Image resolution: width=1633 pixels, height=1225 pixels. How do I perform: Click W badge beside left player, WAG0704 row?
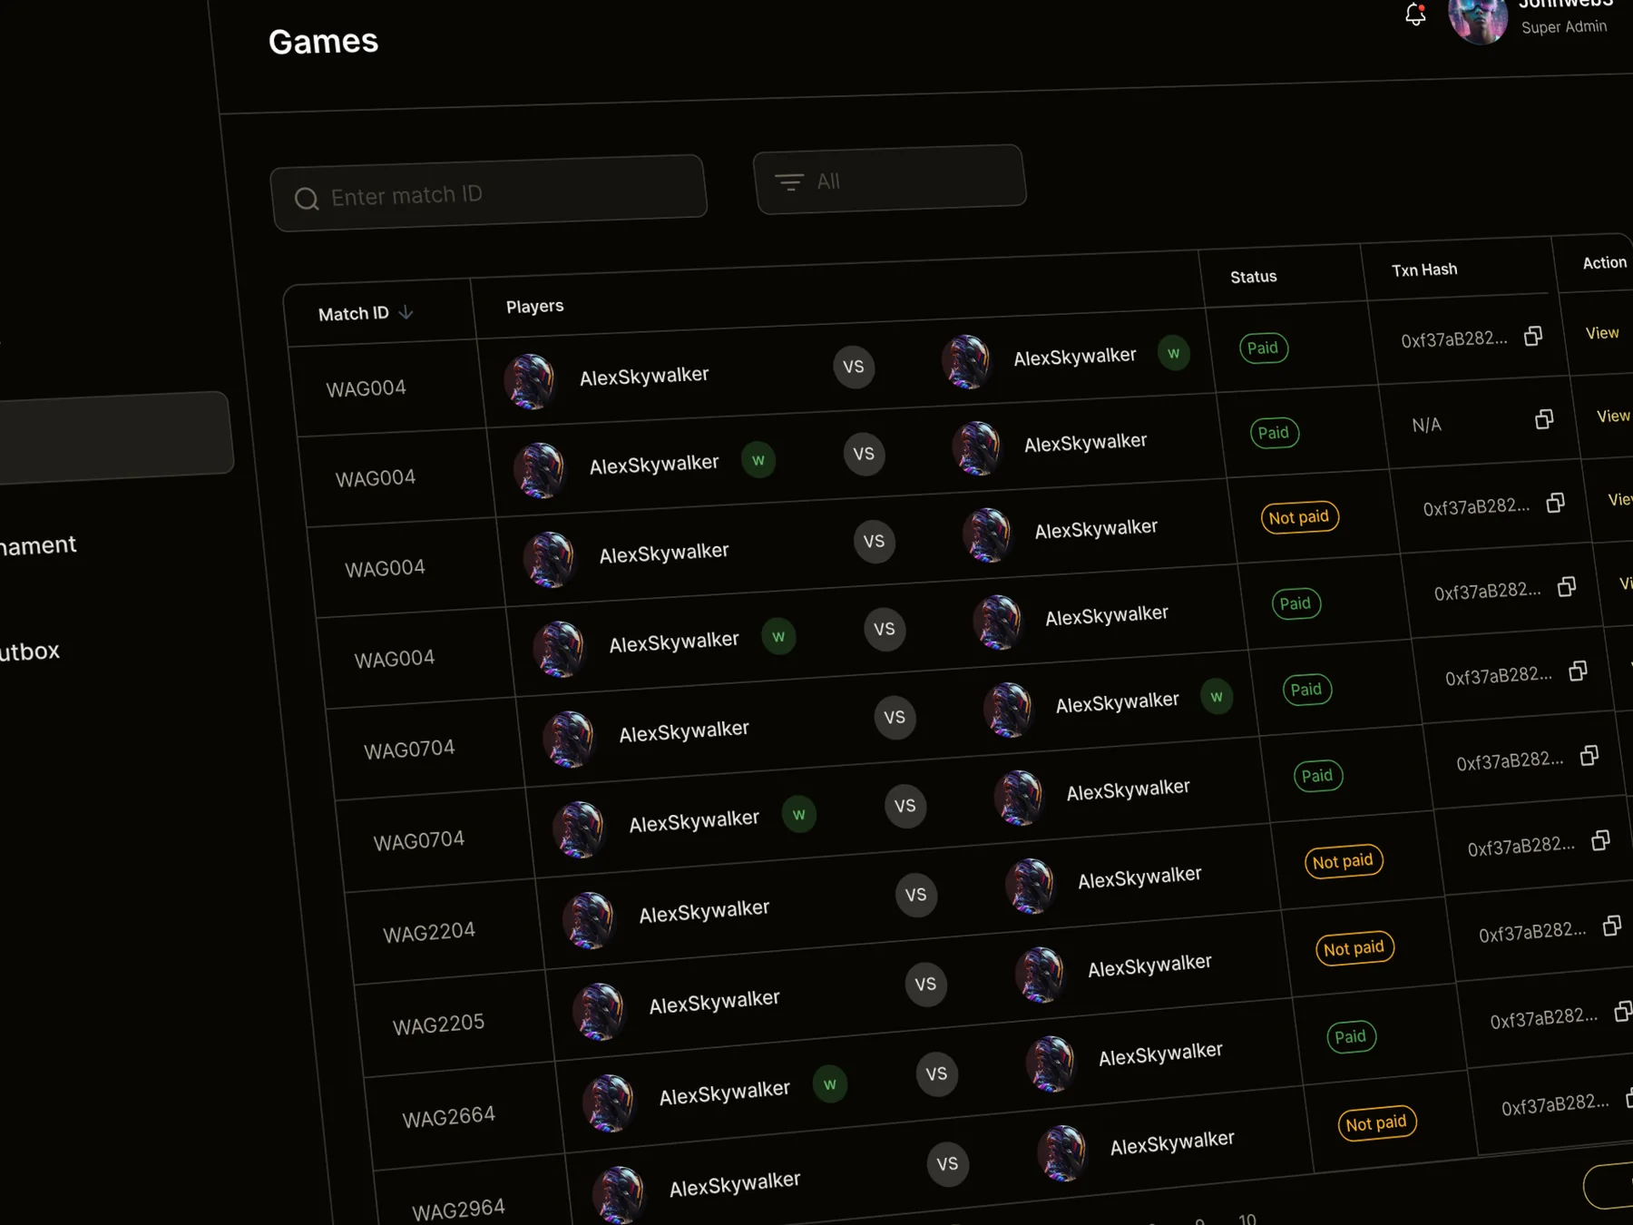click(x=798, y=815)
